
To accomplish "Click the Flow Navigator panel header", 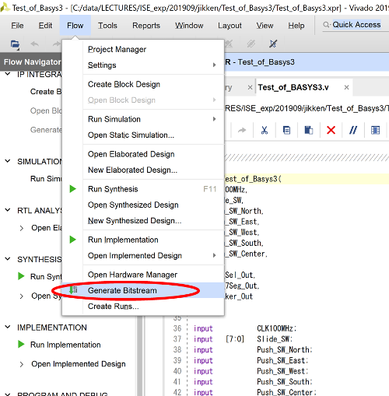I will 31,62.
